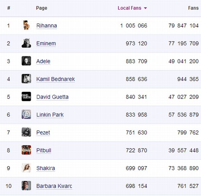Open the Rihanna page link
Viewport: 201px width, 196px height.
[x=47, y=26]
